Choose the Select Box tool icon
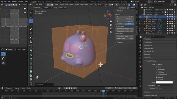 tap(31, 12)
